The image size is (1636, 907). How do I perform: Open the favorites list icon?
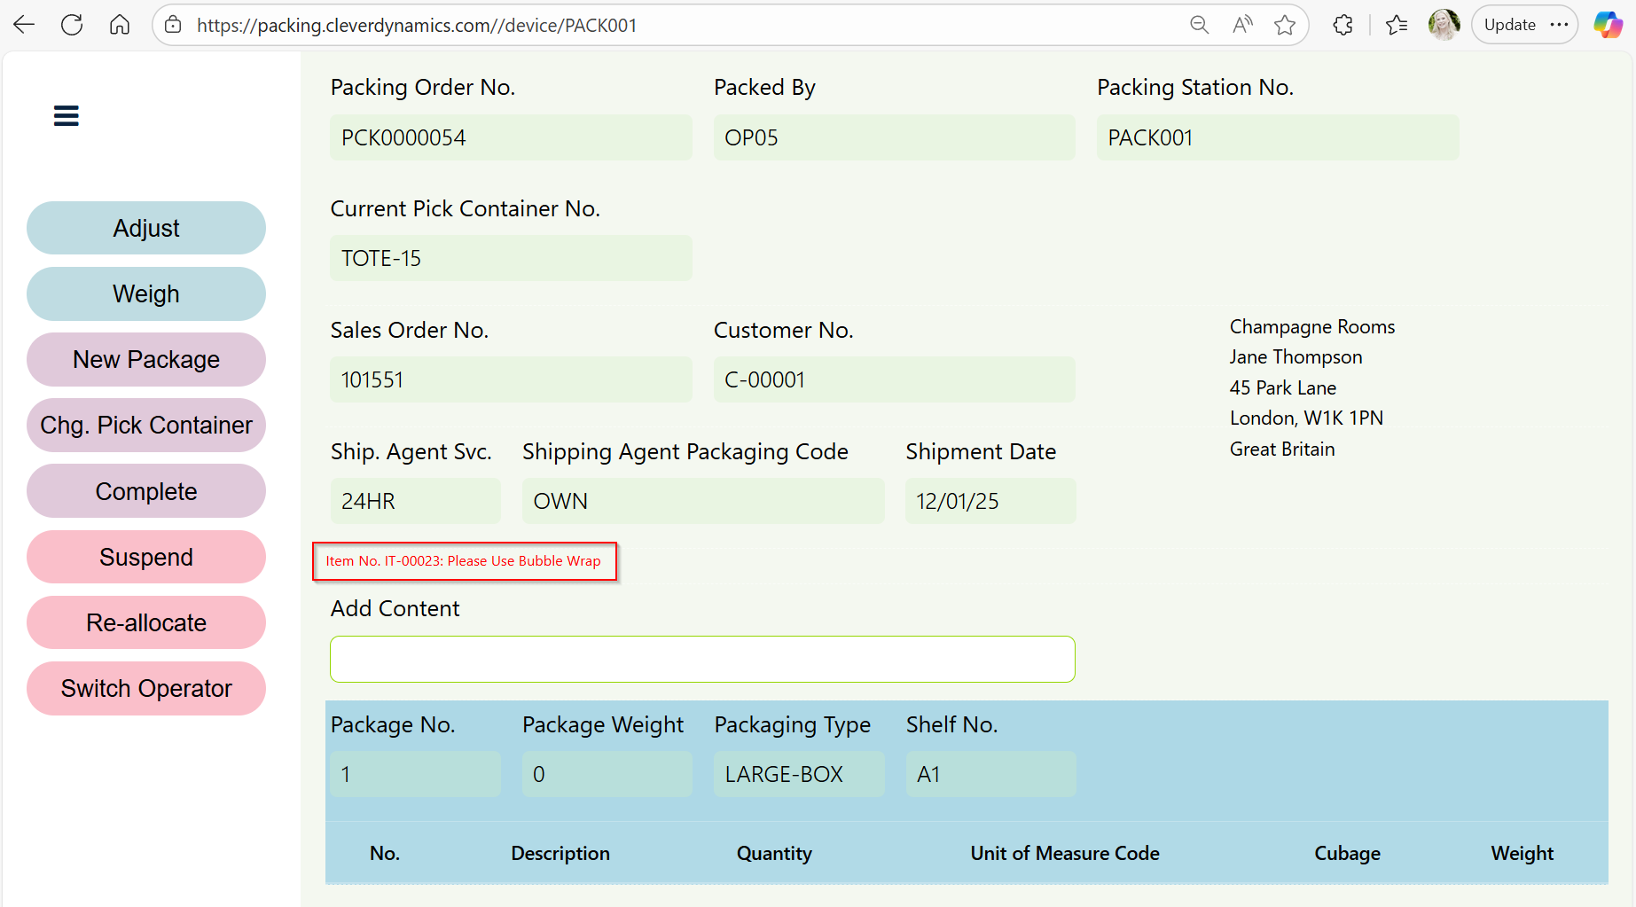point(1397,25)
